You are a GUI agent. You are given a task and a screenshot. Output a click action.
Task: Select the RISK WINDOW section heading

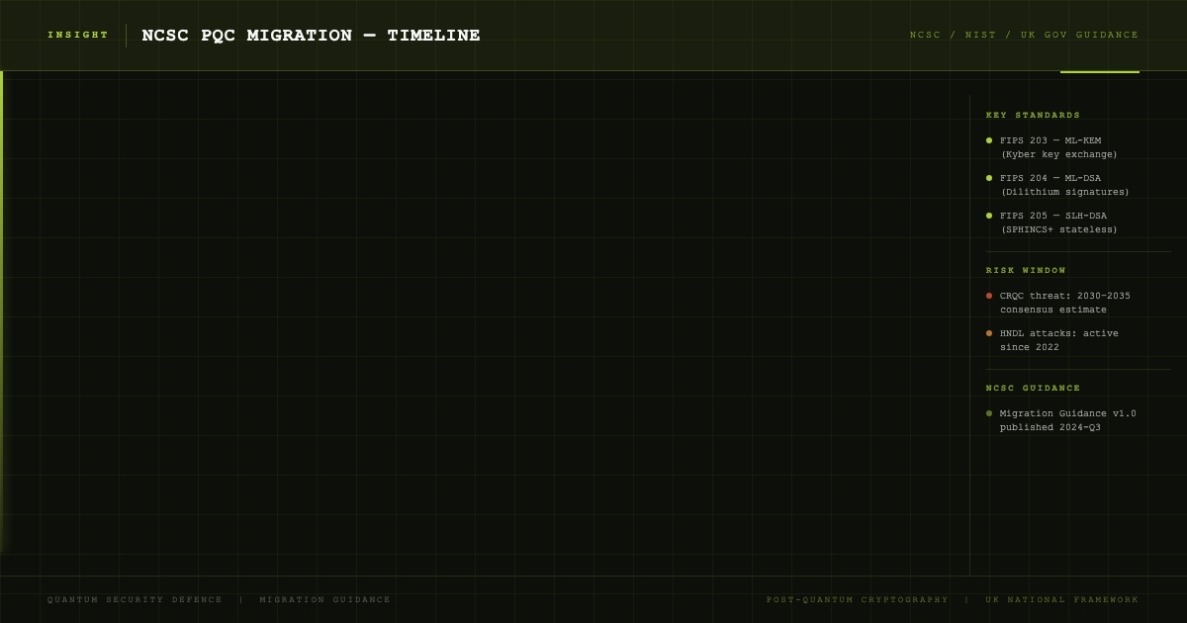(x=1027, y=270)
